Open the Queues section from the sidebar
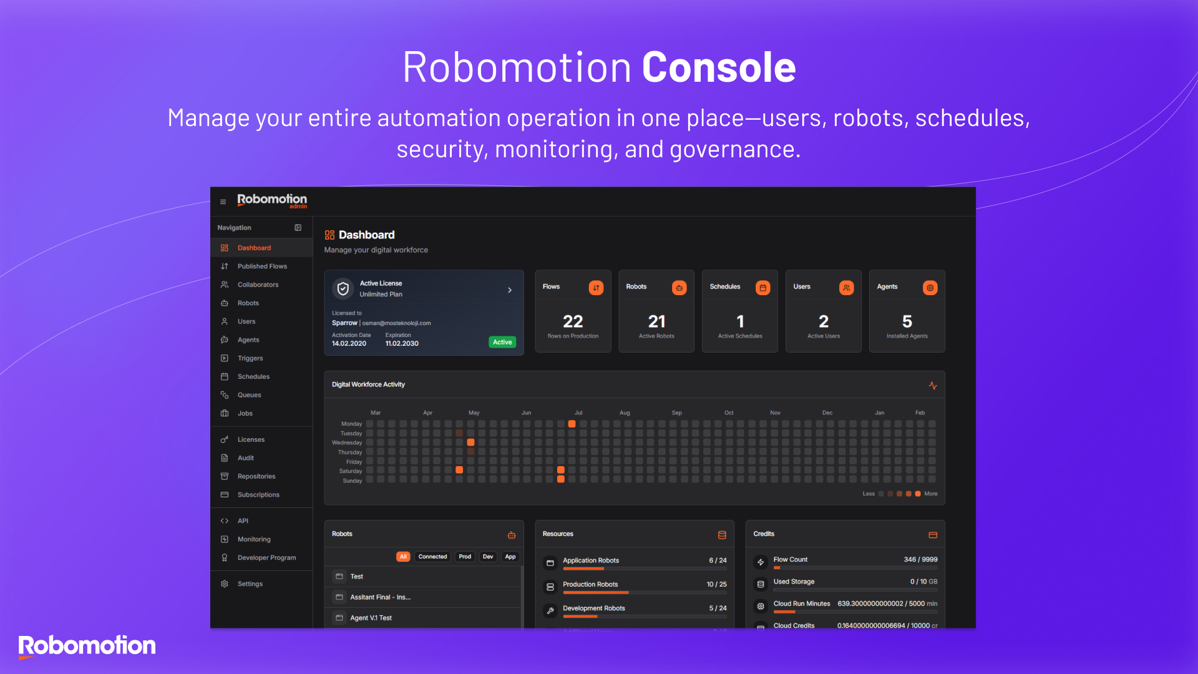 point(250,394)
